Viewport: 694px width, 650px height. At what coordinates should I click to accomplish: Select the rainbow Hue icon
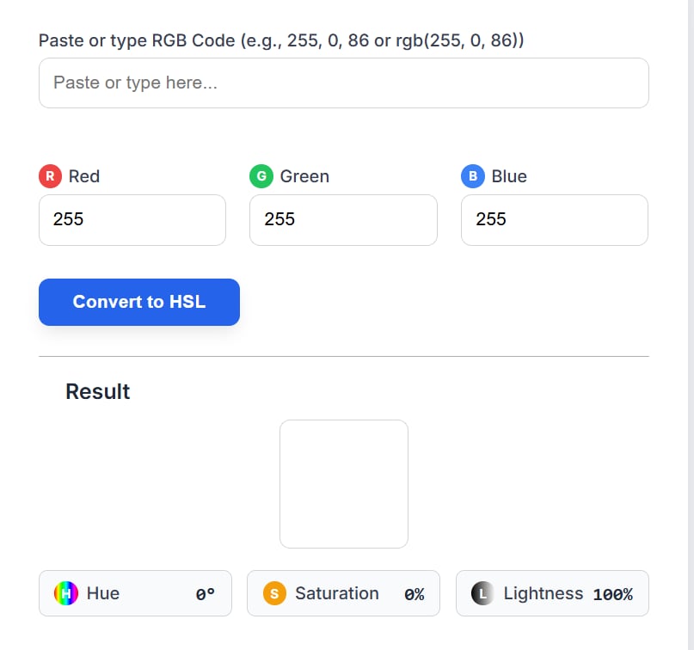tap(64, 593)
